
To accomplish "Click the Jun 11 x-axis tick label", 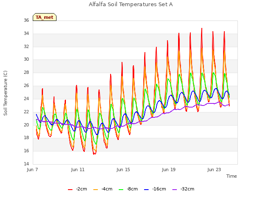I will point(78,170).
